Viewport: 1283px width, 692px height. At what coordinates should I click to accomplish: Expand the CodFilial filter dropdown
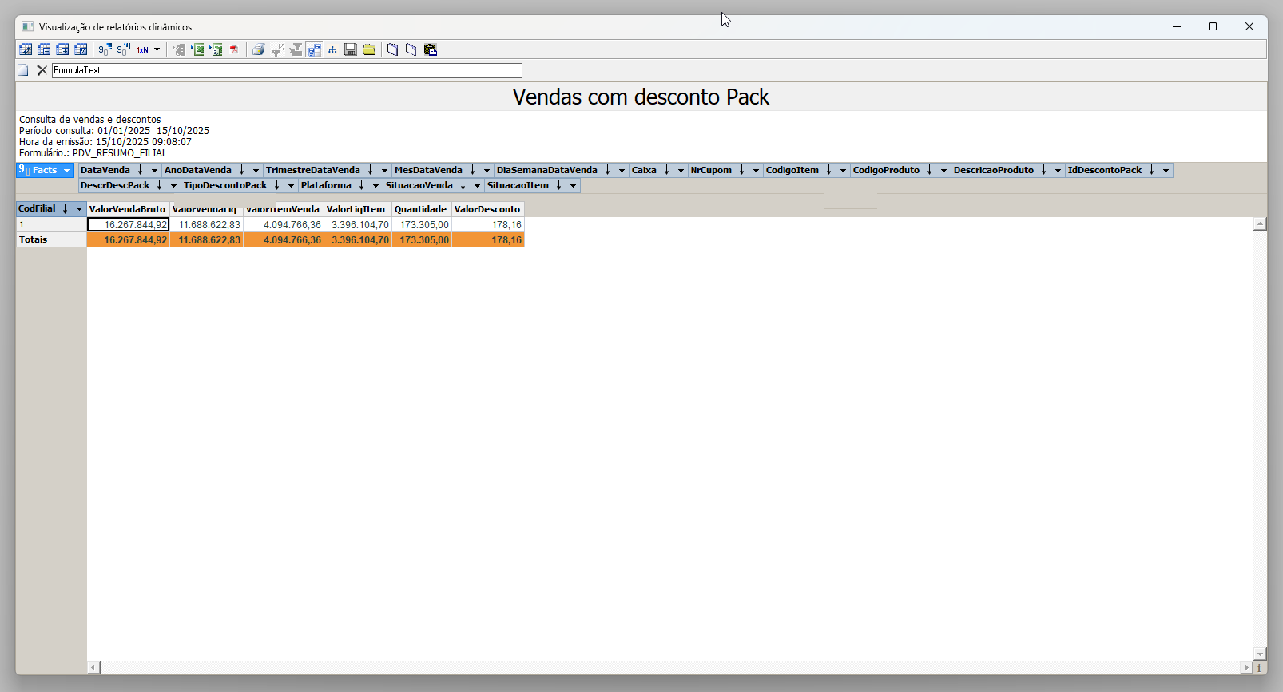79,208
